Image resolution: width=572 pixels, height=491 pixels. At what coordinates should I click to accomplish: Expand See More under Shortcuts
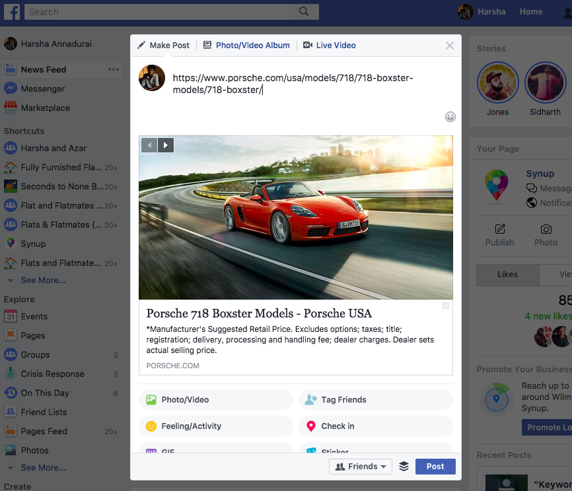(43, 280)
